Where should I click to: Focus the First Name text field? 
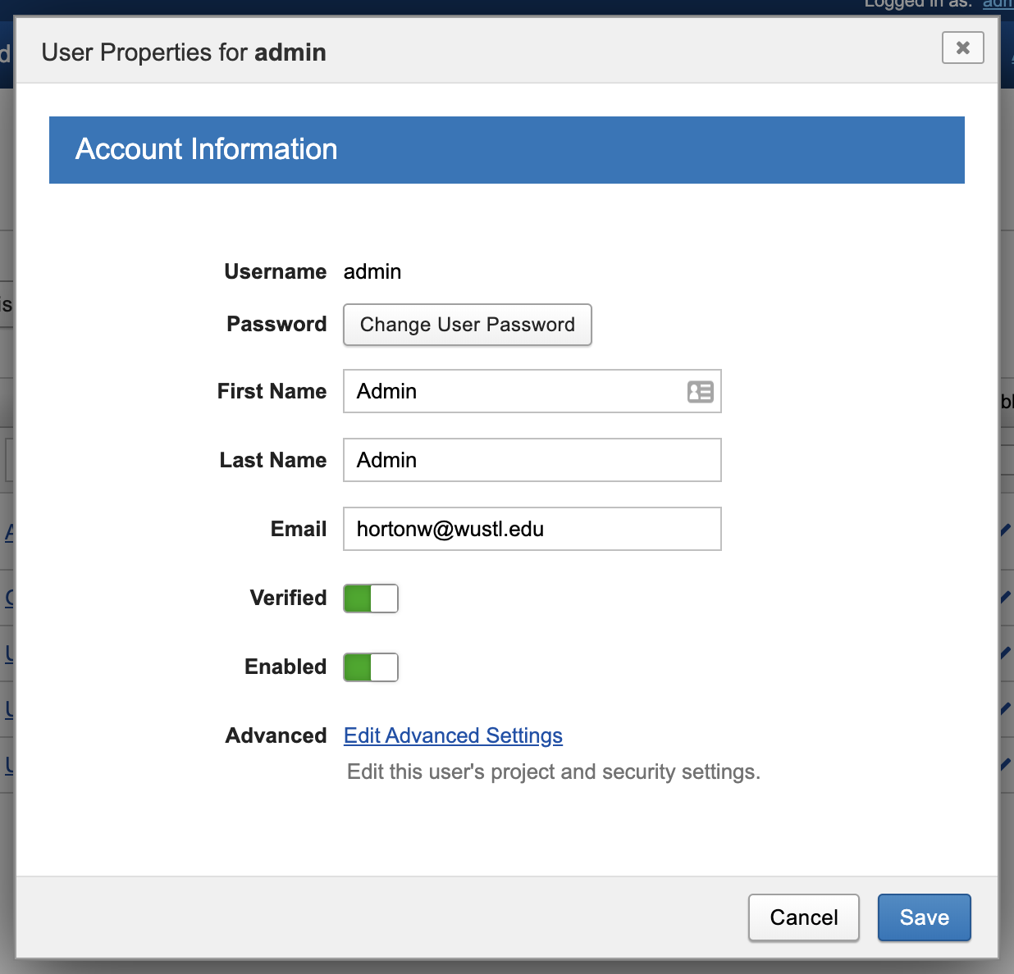pos(513,392)
